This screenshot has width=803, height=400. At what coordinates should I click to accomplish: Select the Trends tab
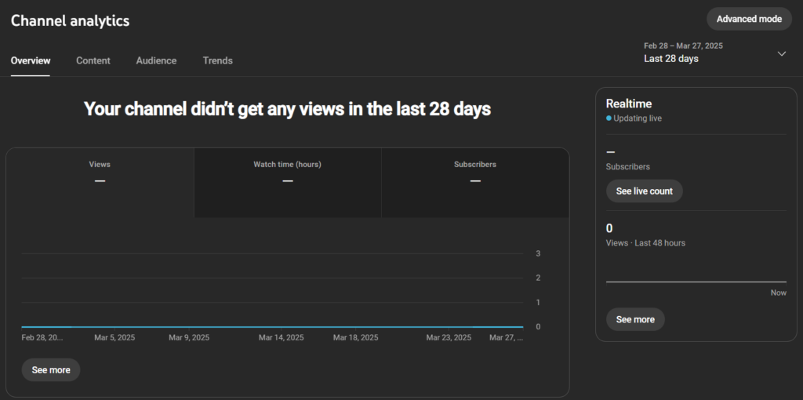pyautogui.click(x=217, y=60)
